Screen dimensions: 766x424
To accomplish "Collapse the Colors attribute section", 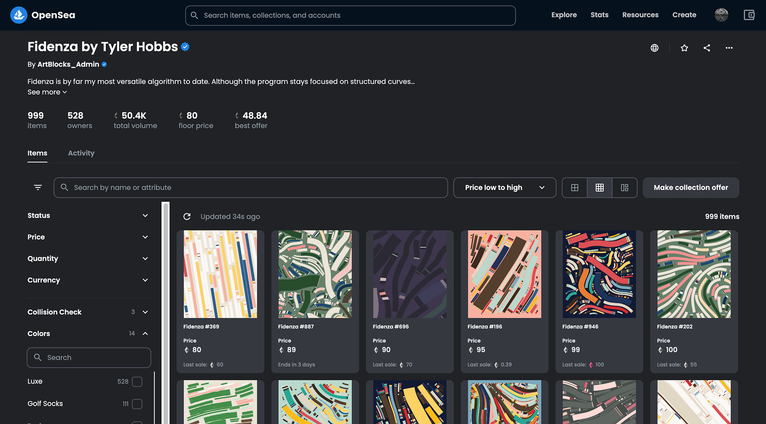I will (x=88, y=333).
